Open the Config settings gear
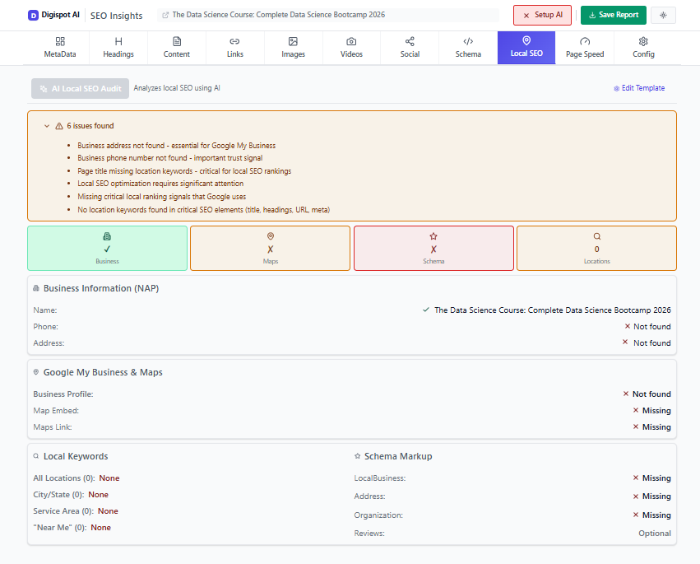The image size is (700, 564). point(643,47)
